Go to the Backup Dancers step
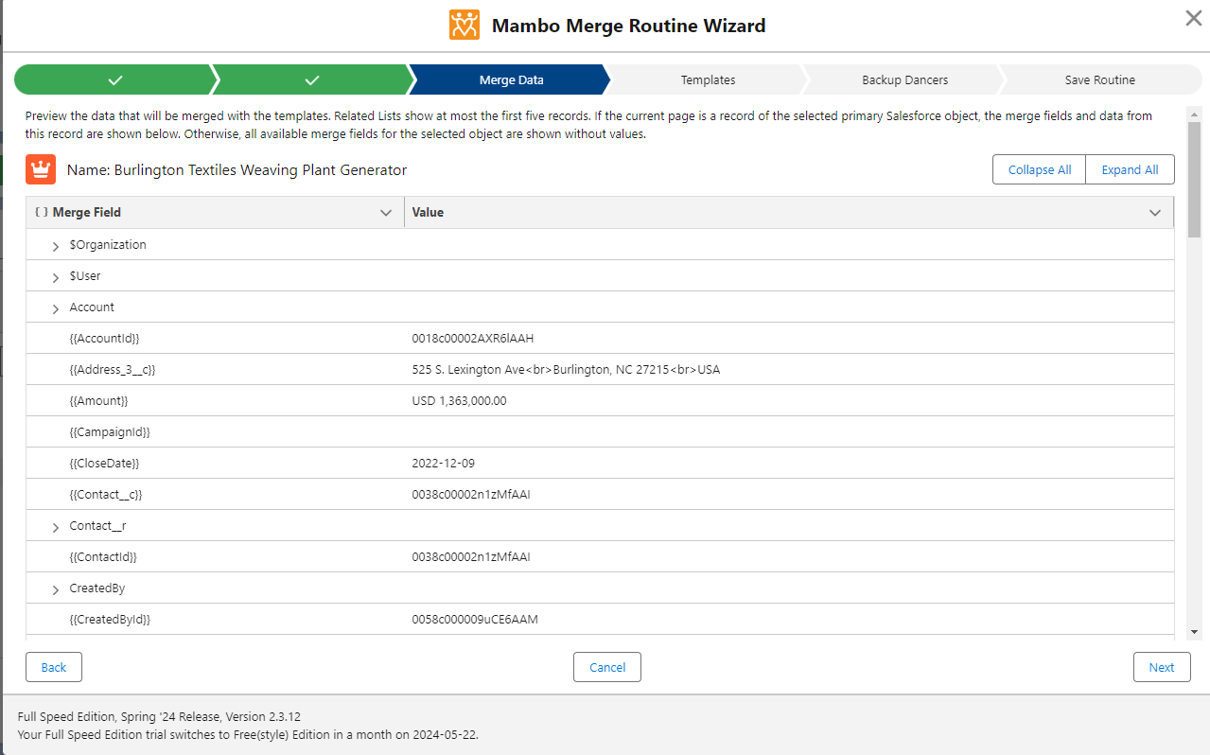The image size is (1210, 755). [x=904, y=79]
